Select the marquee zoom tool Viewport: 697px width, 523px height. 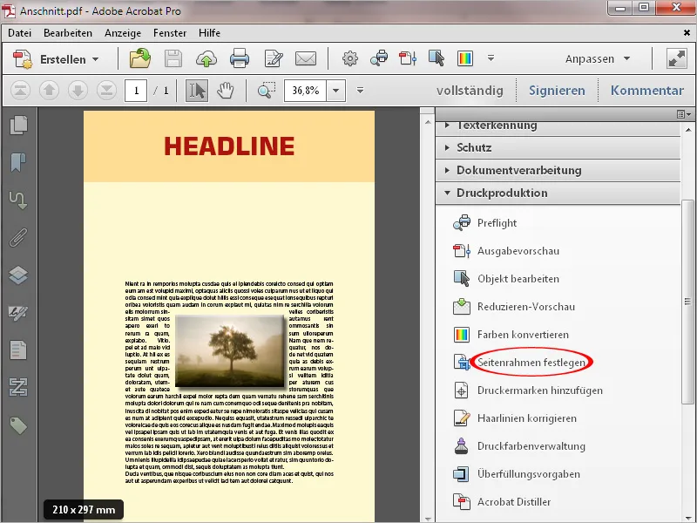click(267, 91)
